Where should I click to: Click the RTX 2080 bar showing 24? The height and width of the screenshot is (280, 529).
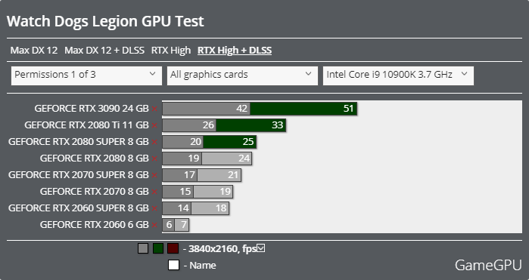coord(227,158)
